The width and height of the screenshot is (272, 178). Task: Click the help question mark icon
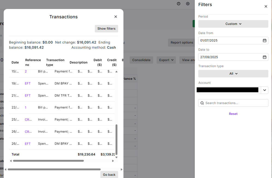click(x=179, y=4)
